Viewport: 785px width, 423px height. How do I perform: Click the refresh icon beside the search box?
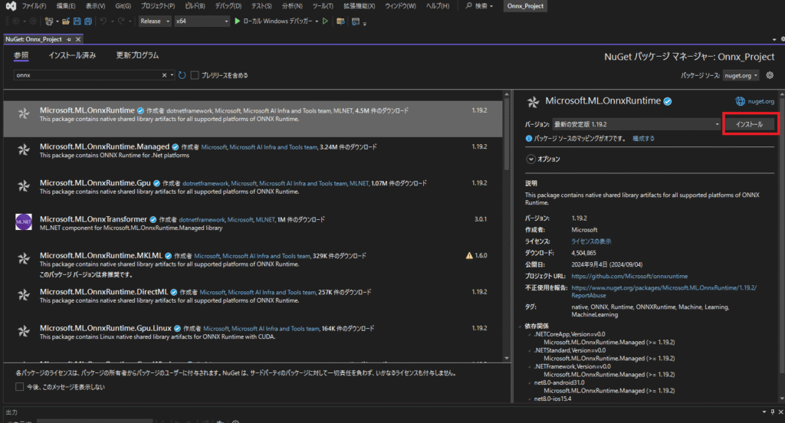coord(182,75)
